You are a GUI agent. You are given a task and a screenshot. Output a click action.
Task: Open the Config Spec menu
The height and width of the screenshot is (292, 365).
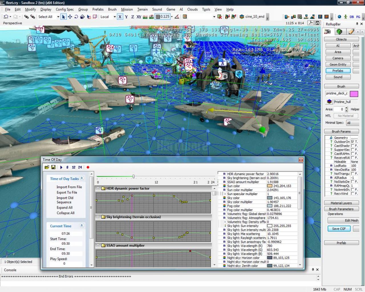[65, 9]
